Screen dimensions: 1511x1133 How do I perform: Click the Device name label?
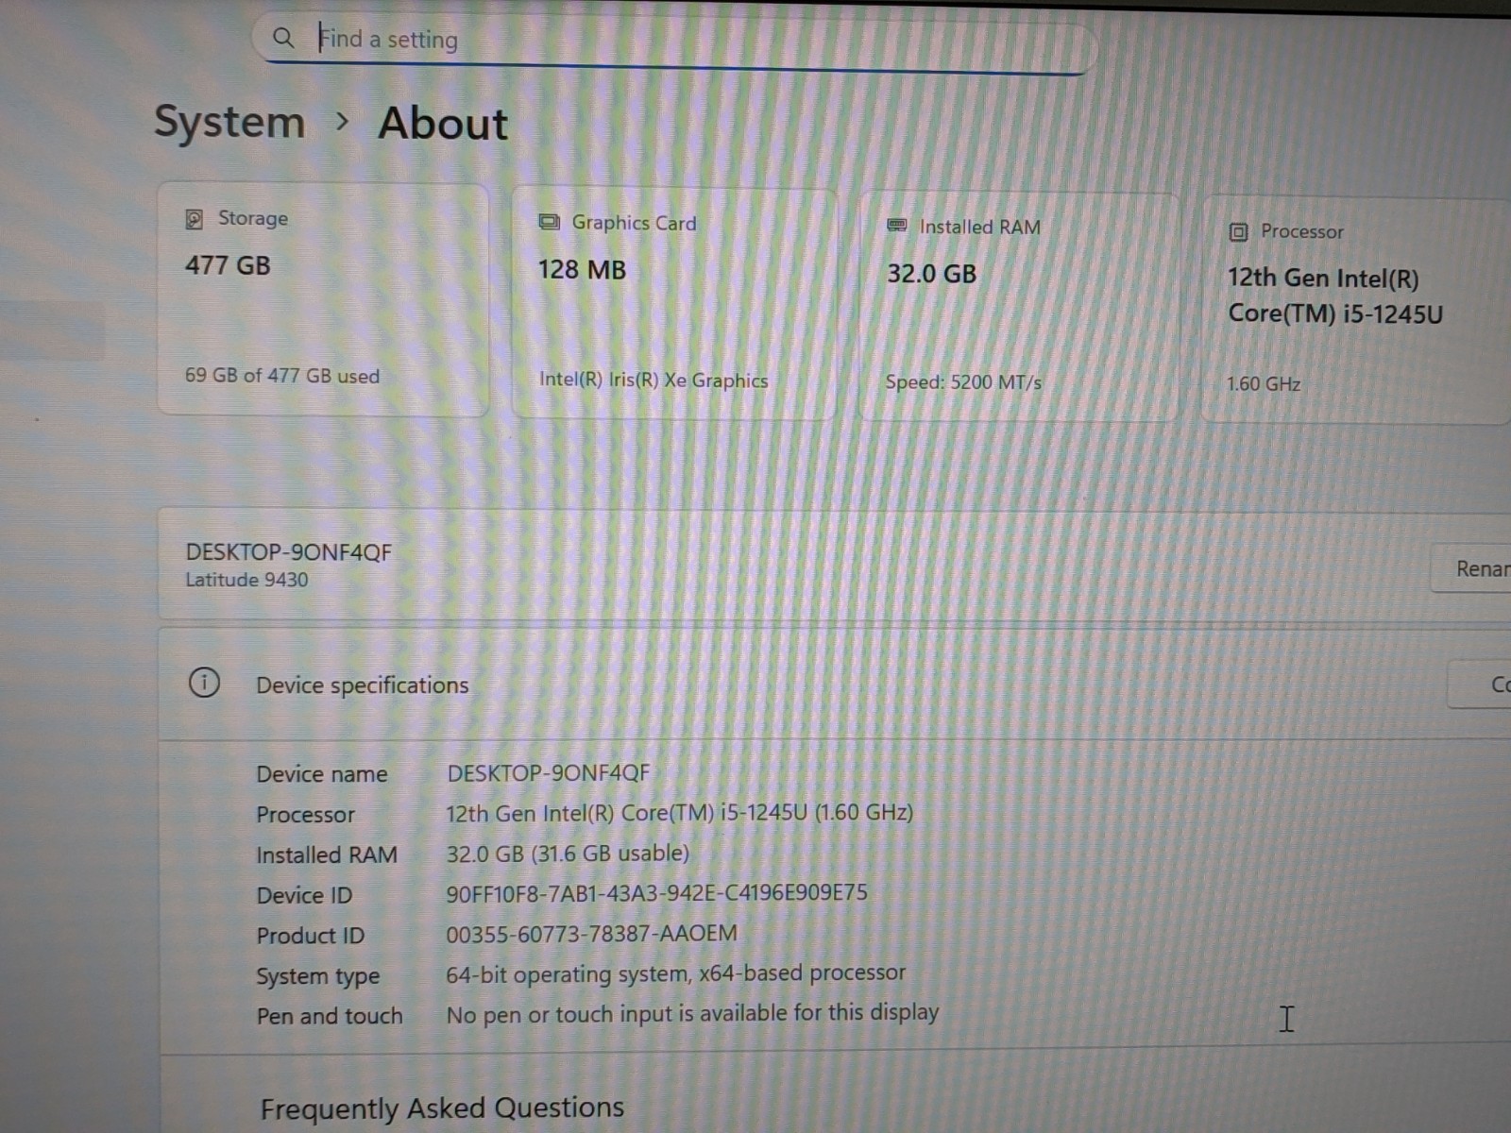(322, 774)
